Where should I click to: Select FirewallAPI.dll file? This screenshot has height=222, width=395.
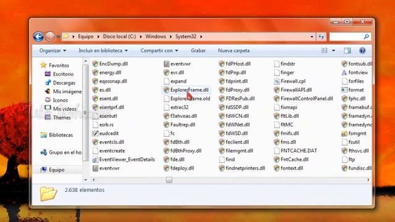(293, 90)
